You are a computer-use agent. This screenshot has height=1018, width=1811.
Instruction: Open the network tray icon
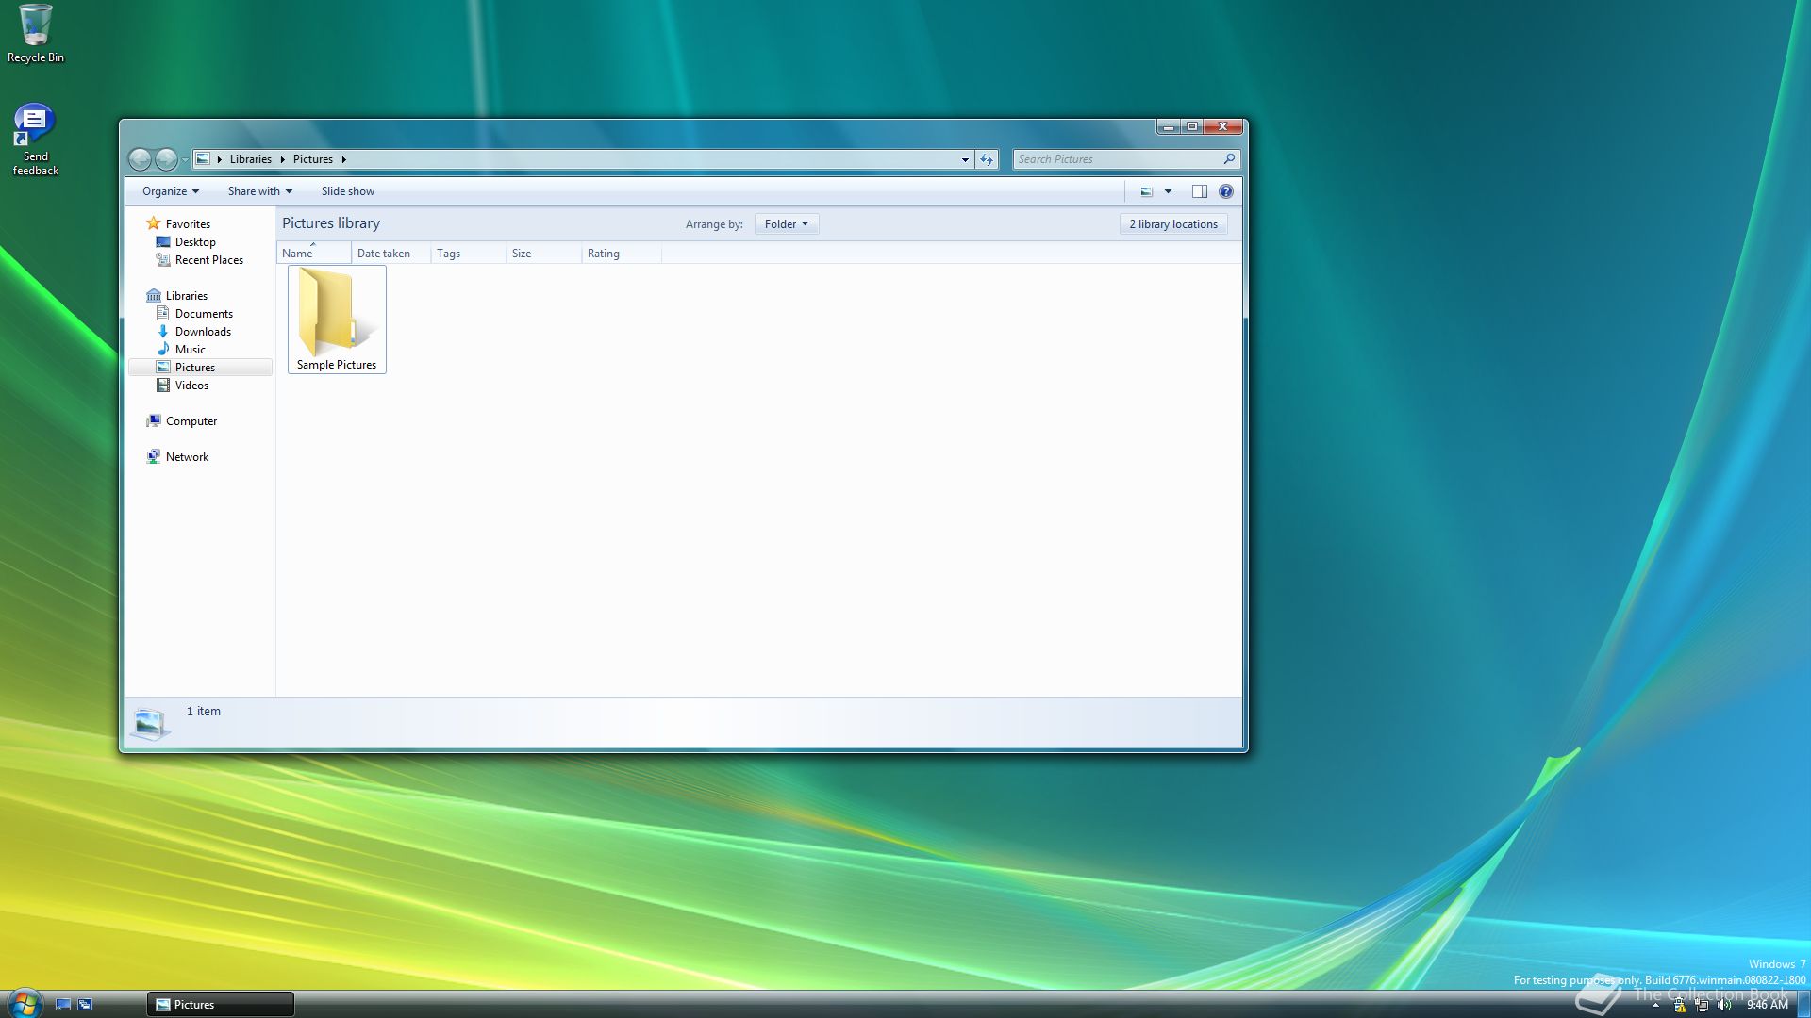pyautogui.click(x=1702, y=1006)
